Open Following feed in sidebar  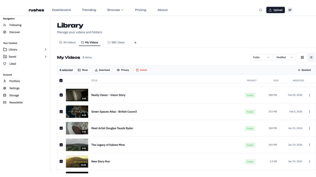[x=12, y=25]
